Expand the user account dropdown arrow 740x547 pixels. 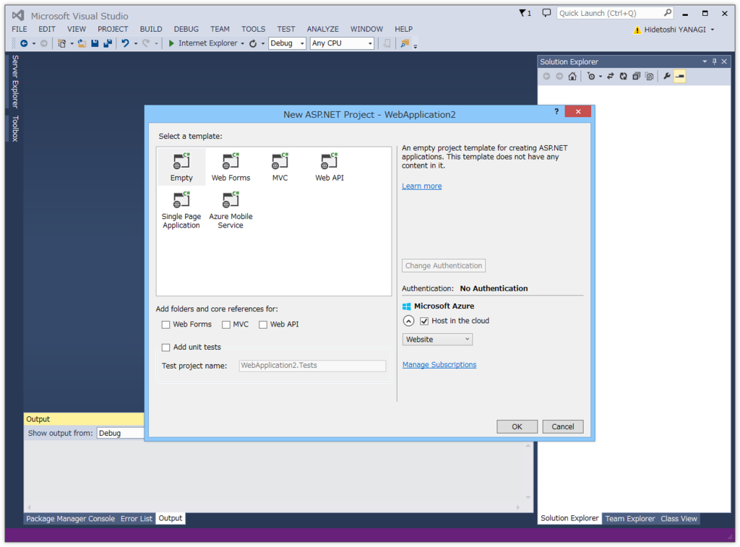[713, 30]
